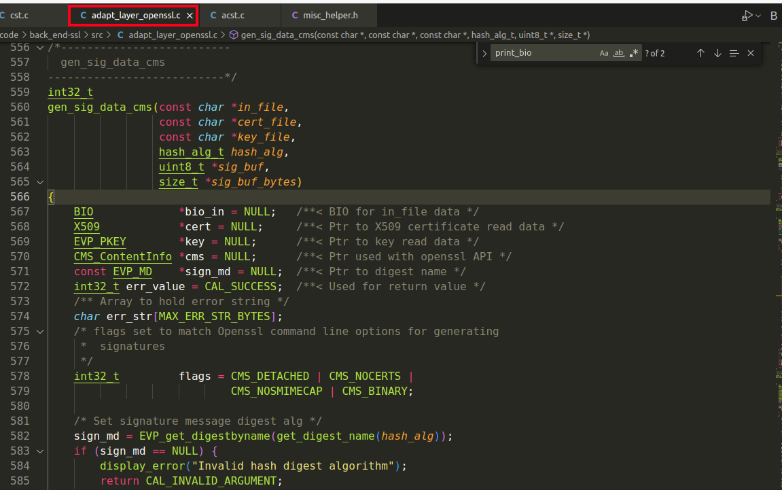Screen dimensions: 782x490
Task: Go to the previous find match
Action: tap(700, 53)
